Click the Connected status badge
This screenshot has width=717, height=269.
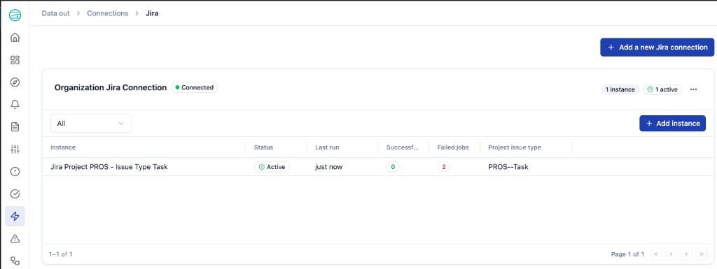[x=195, y=87]
